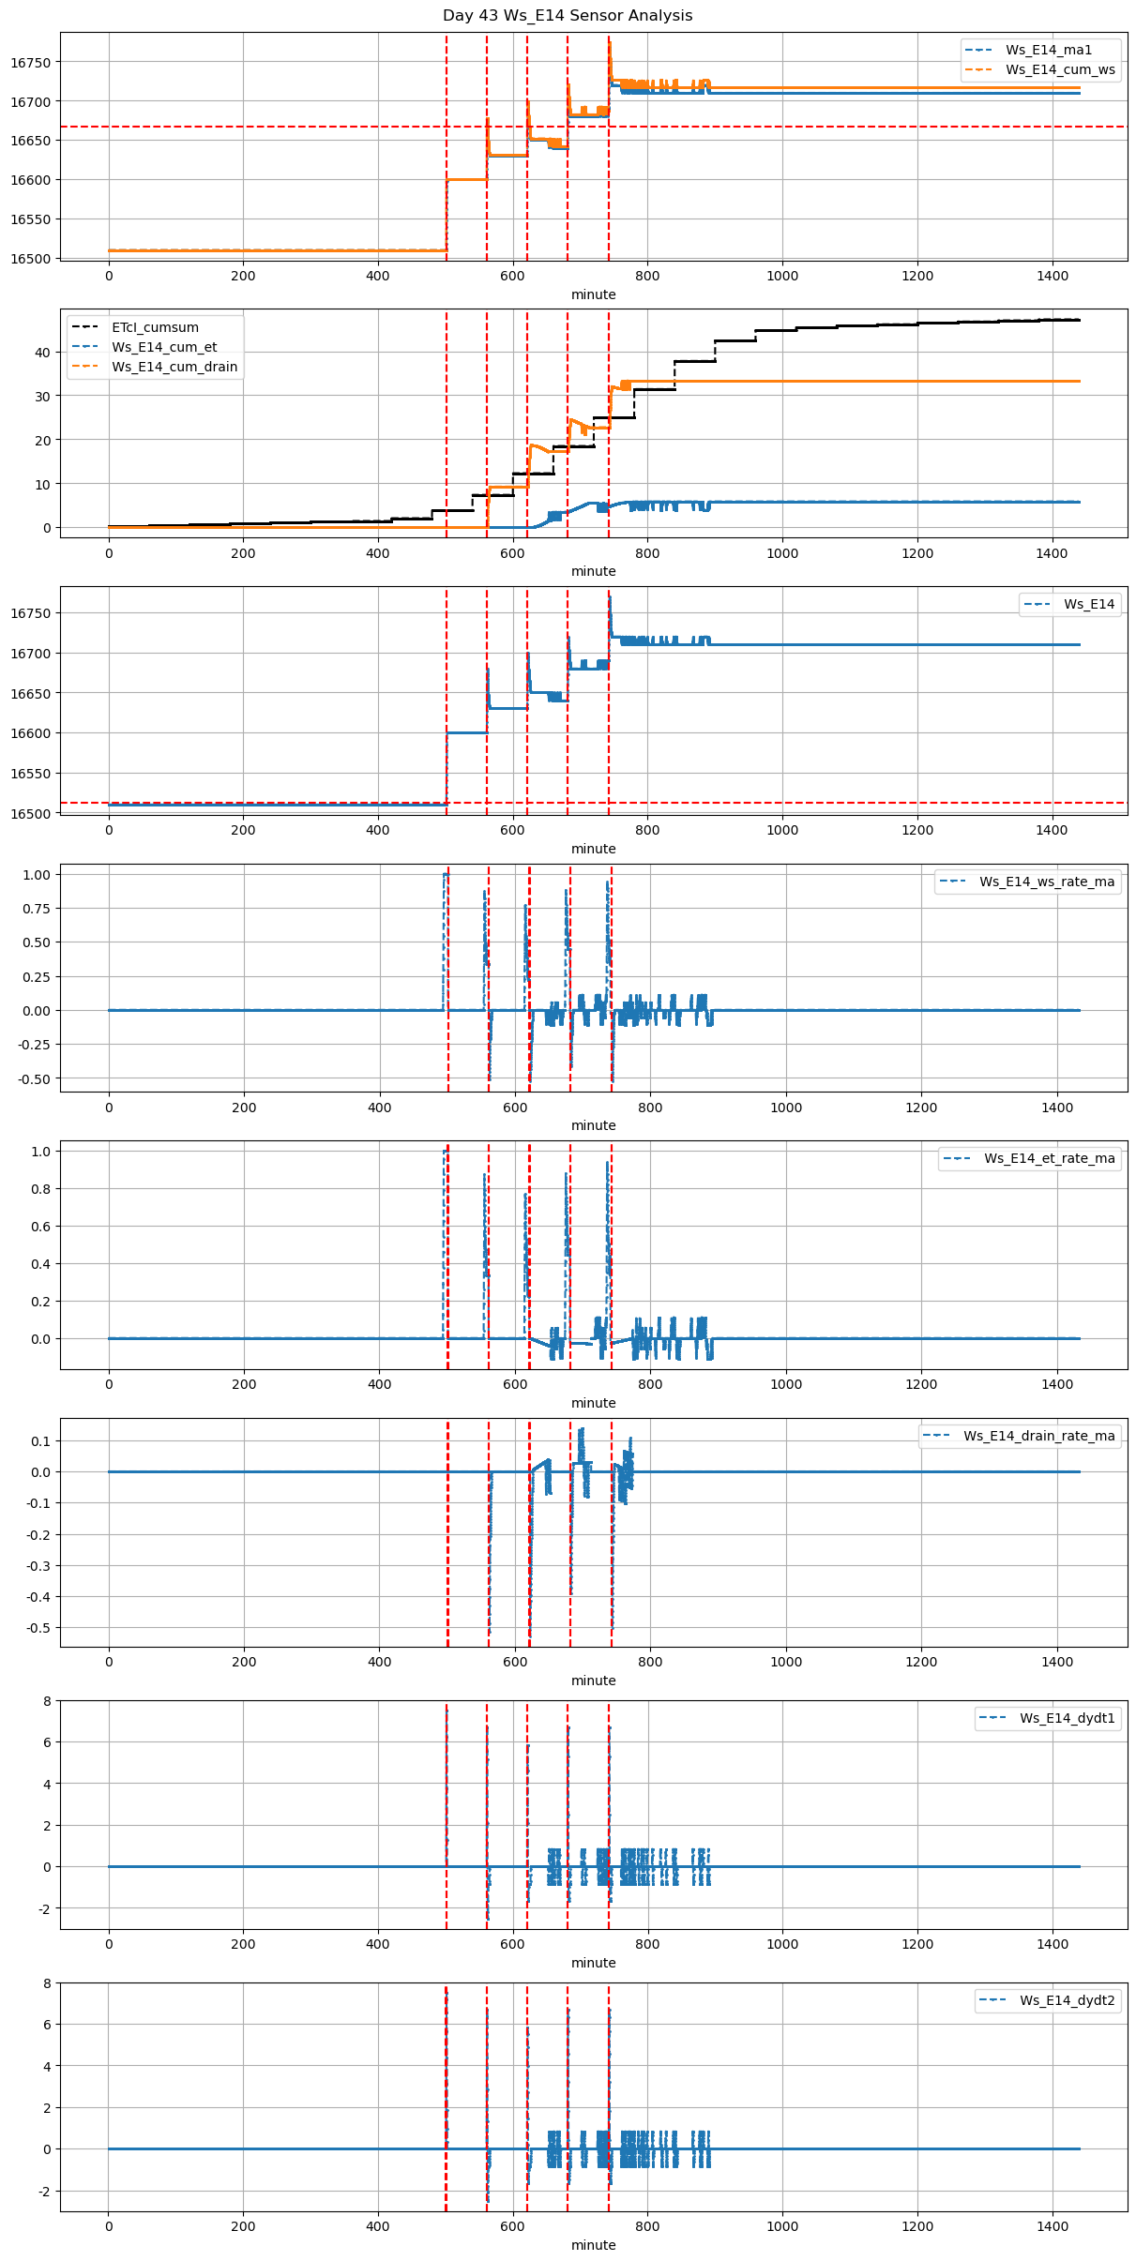Click the minute axis label under the top plot
The image size is (1136, 2261).
click(594, 294)
